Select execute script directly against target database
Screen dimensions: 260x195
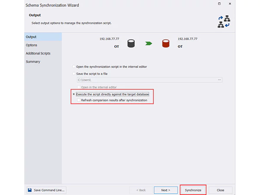point(111,94)
